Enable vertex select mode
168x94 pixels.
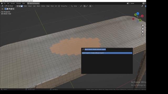click(18, 6)
